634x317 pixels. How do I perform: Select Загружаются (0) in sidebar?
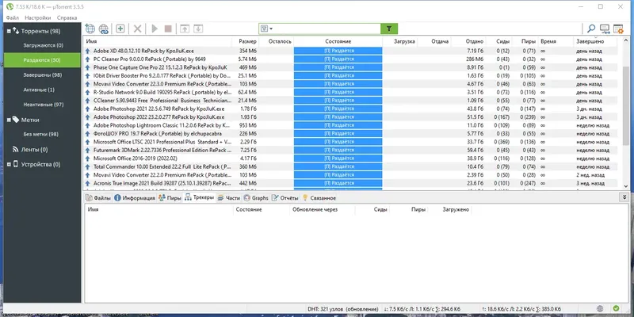pos(44,45)
